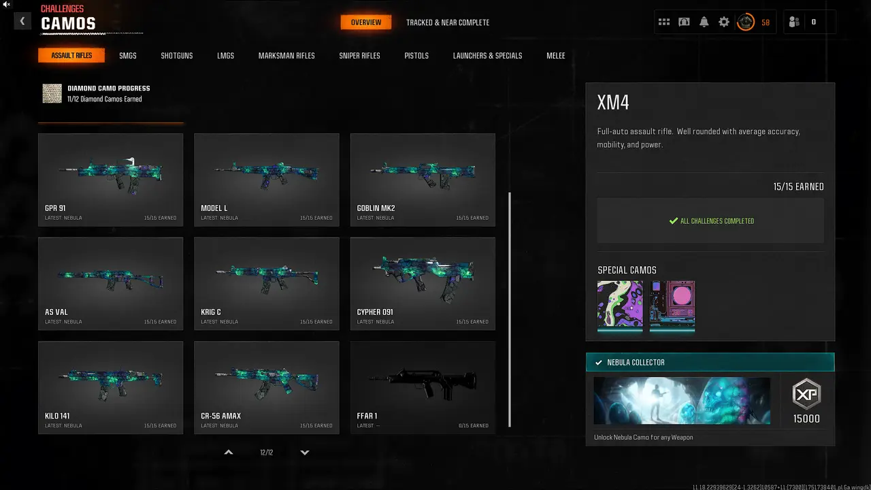Click the Diamond Camo Progress label
This screenshot has width=871, height=490.
point(109,88)
